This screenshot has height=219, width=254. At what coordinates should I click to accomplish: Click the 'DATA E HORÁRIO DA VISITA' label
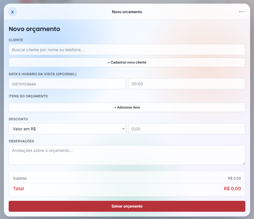coord(42,74)
